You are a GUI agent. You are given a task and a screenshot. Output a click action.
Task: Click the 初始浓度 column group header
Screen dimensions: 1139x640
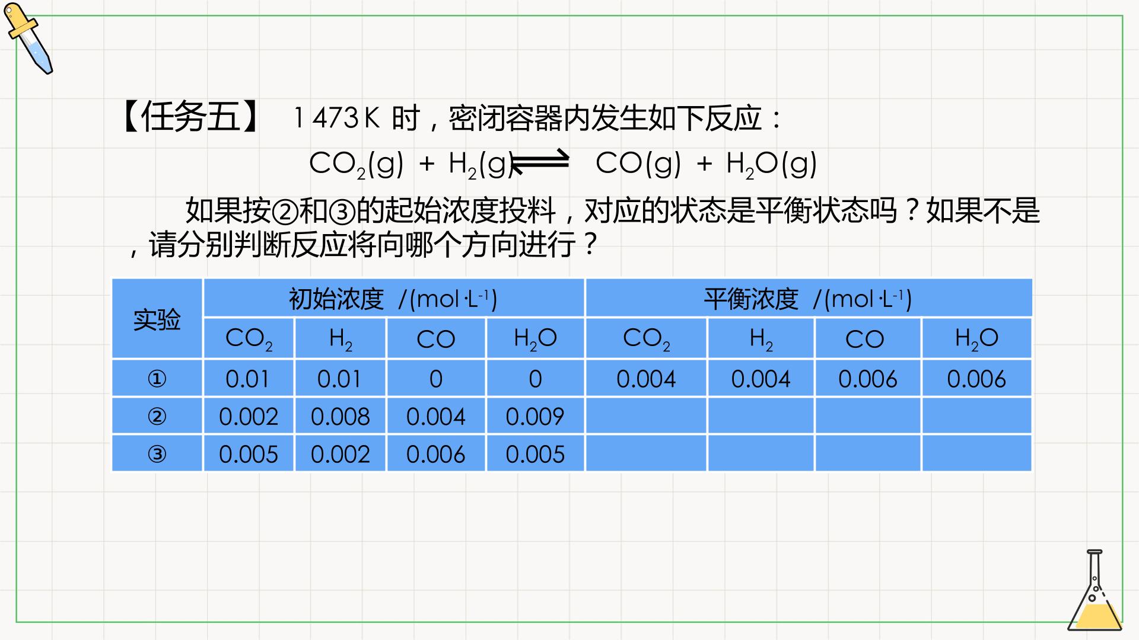[394, 298]
